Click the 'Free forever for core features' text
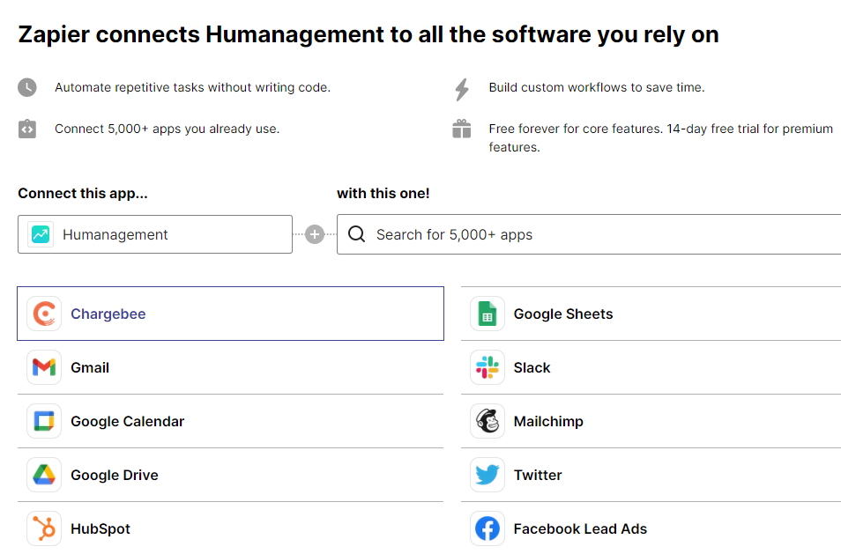 coord(661,137)
